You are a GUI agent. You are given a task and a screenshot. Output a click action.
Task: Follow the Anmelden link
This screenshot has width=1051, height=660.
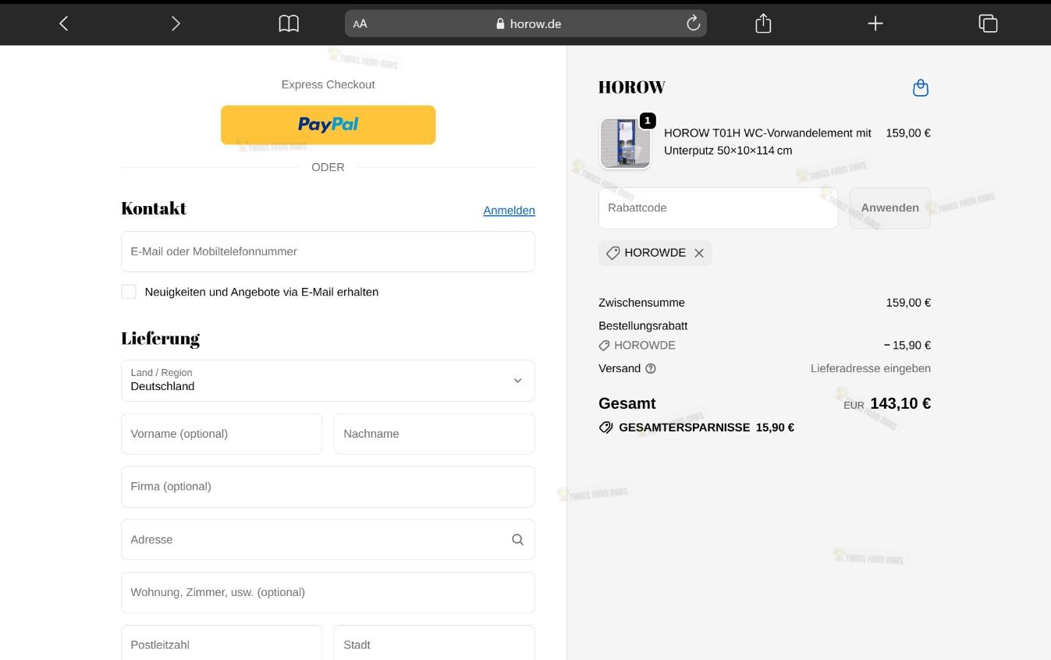point(509,211)
